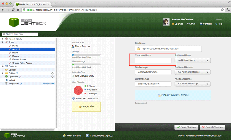Click the Cancel Account link
The width and height of the screenshot is (231, 140).
click(x=141, y=103)
